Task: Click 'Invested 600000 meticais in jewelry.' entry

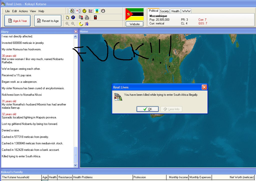Action: click(x=23, y=43)
